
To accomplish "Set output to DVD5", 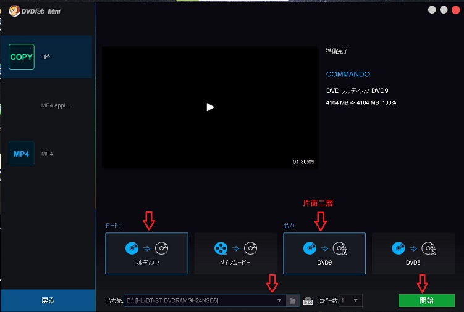I will coord(413,253).
